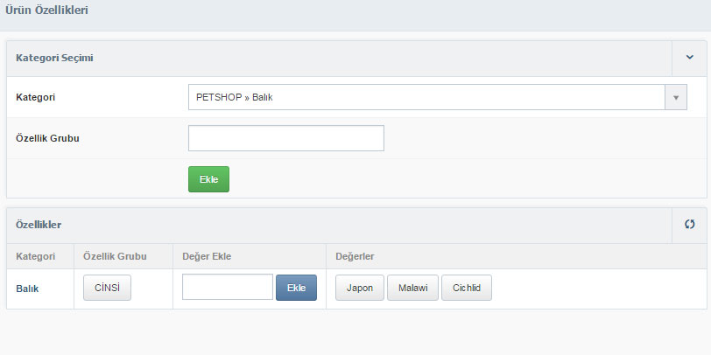
Task: Click the Özellikler panel title
Action: 39,225
